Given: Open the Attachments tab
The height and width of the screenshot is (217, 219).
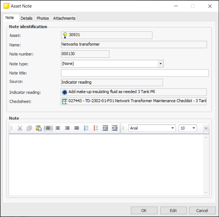Looking at the screenshot, I should pos(64,18).
